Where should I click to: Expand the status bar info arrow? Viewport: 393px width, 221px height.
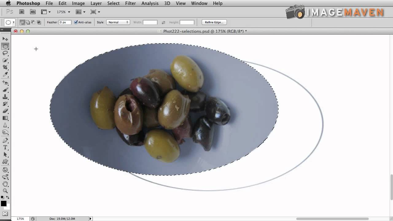90,219
